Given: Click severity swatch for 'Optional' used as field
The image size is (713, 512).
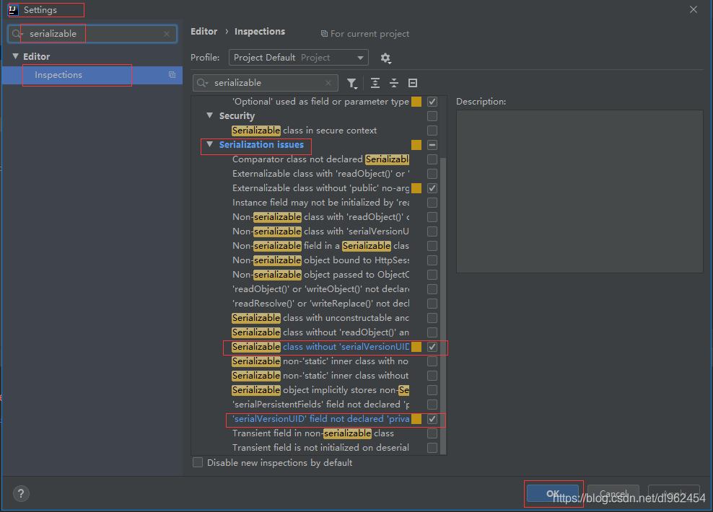Looking at the screenshot, I should [x=416, y=101].
